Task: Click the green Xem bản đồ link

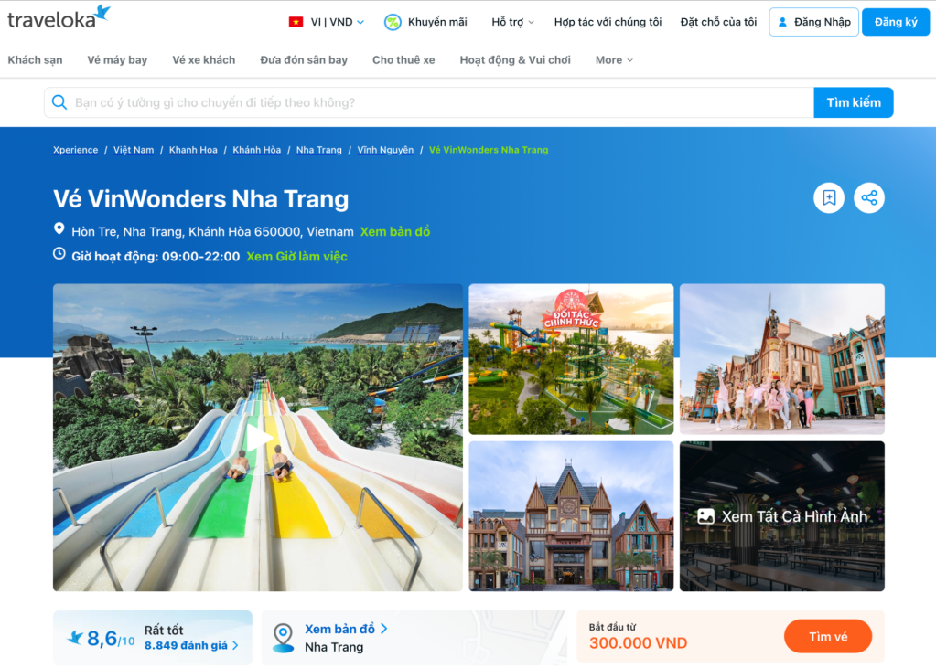Action: coord(395,231)
